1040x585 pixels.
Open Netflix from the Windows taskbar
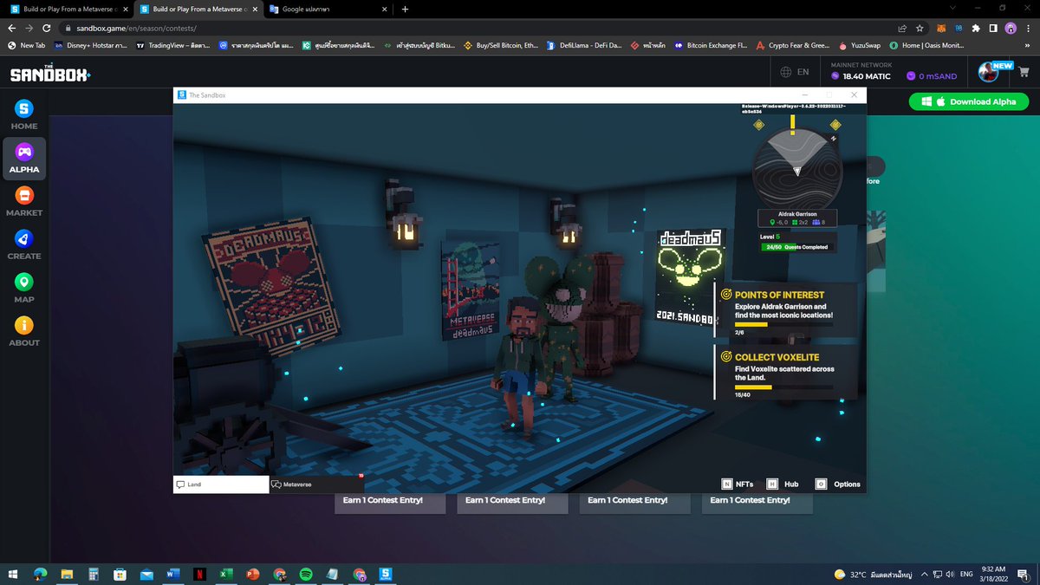[198, 574]
